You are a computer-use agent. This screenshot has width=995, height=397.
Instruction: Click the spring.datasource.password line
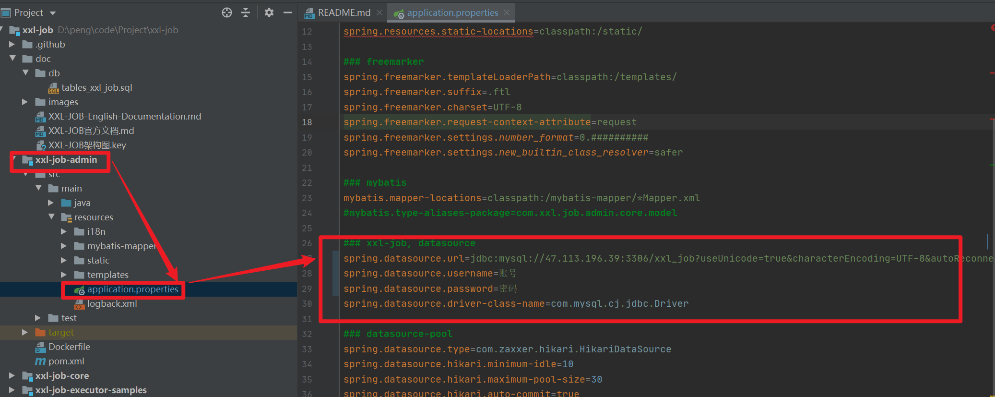430,289
